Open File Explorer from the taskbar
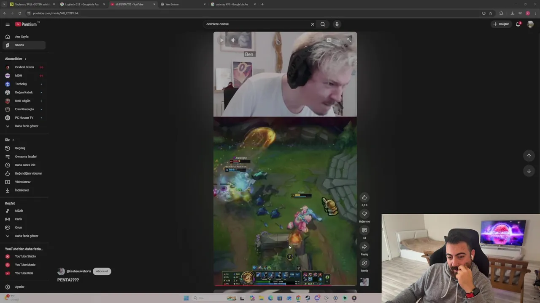Image resolution: width=540 pixels, height=303 pixels. tap(261, 298)
